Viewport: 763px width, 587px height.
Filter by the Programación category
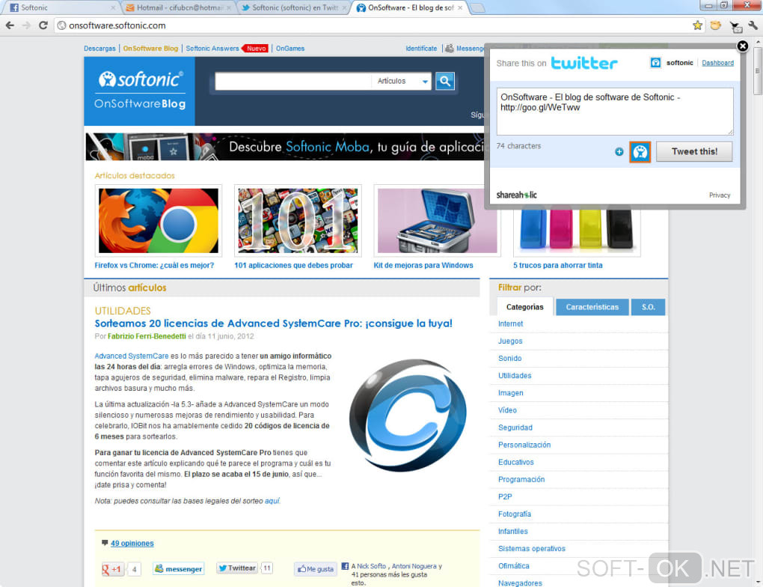[521, 479]
